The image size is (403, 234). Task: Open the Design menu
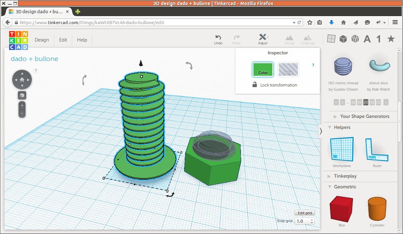(x=42, y=40)
